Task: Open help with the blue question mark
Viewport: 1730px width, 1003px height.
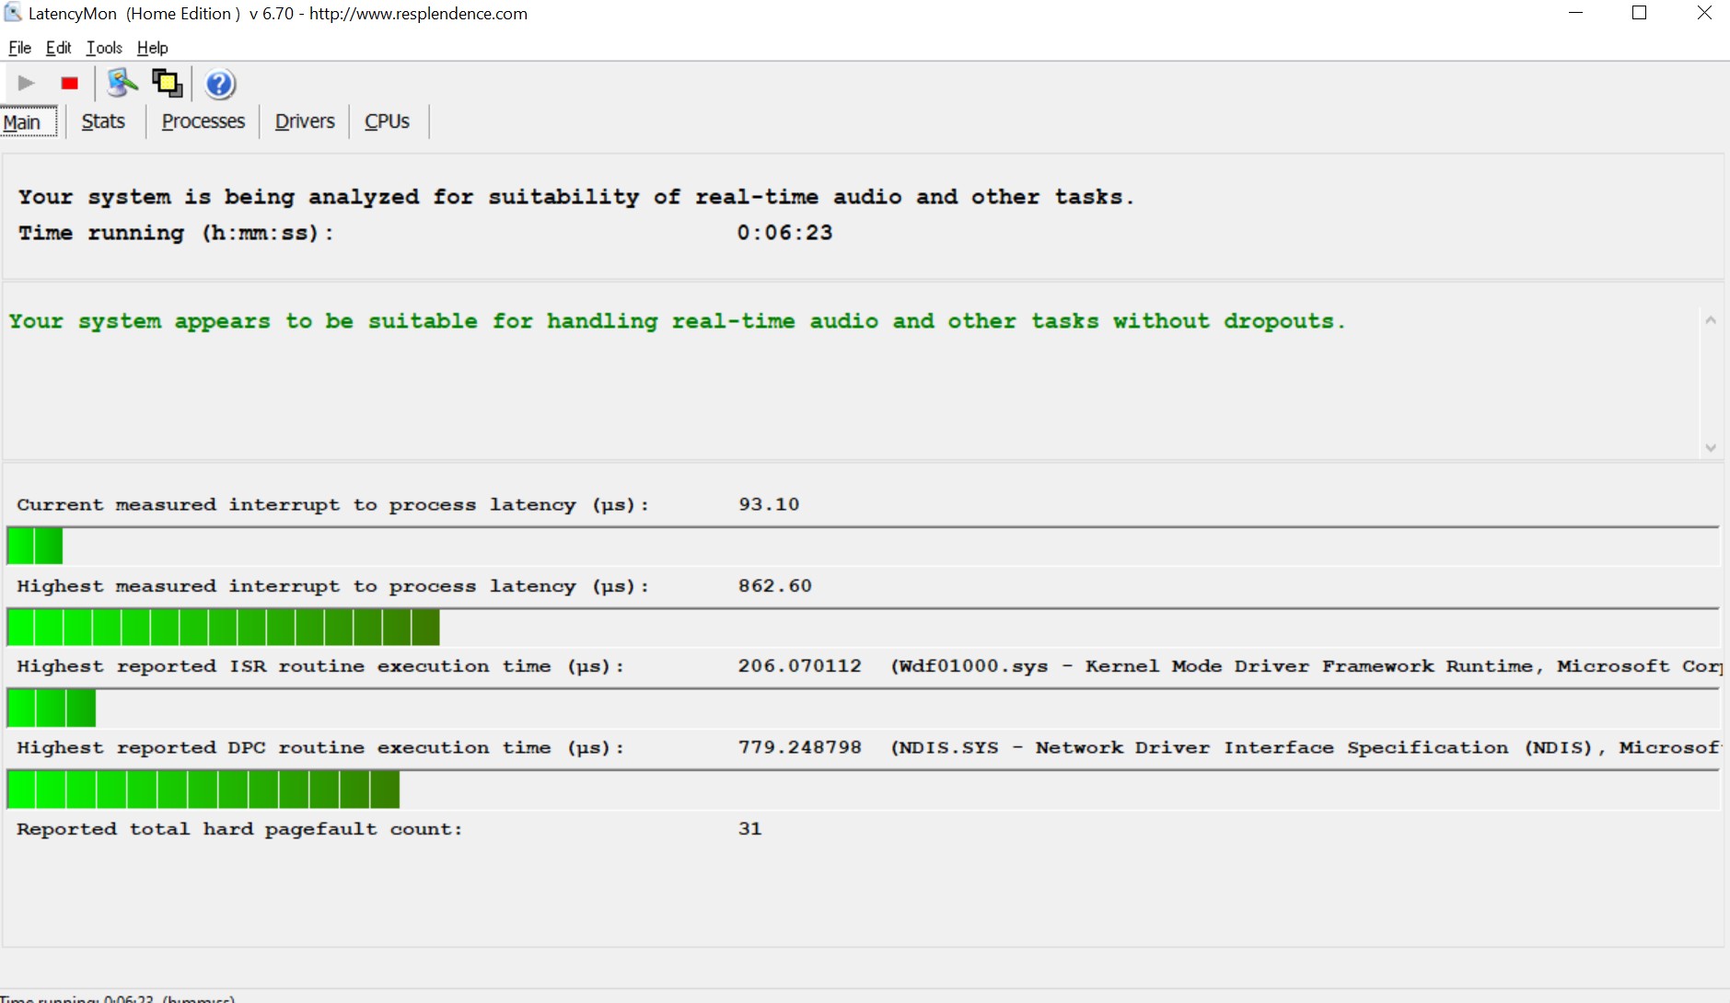Action: coord(220,85)
